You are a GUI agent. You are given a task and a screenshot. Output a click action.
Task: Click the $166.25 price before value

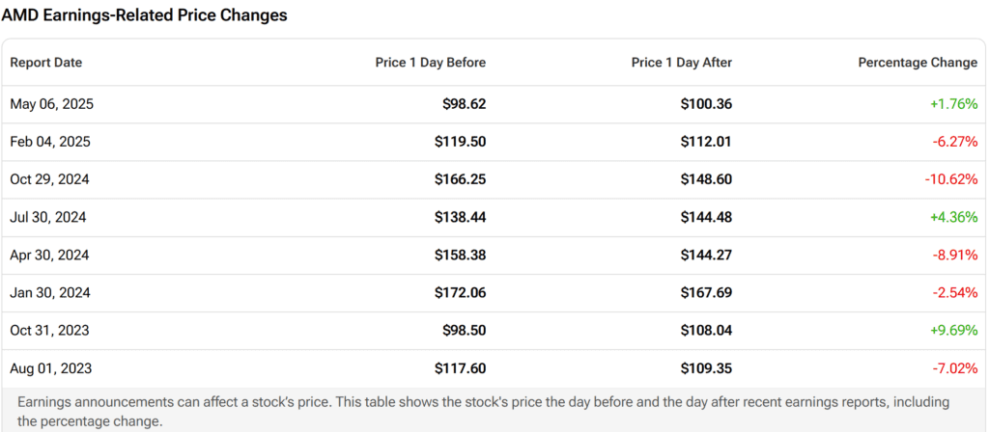pyautogui.click(x=461, y=179)
